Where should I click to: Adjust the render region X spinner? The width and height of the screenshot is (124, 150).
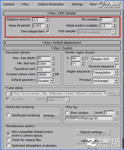tap(83, 58)
